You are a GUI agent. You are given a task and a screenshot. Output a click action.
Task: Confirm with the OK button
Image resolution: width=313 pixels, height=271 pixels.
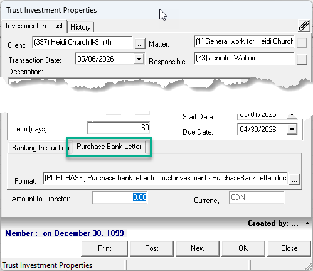point(243,248)
